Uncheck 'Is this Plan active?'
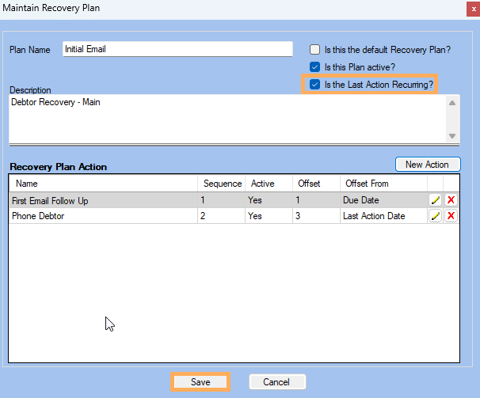The height and width of the screenshot is (398, 480). [314, 66]
